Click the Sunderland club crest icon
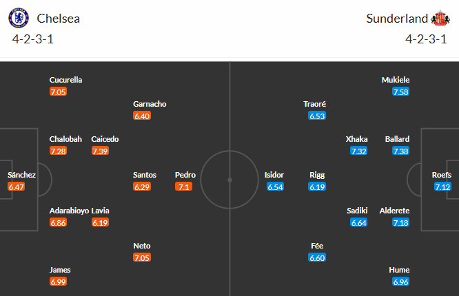 coord(438,18)
